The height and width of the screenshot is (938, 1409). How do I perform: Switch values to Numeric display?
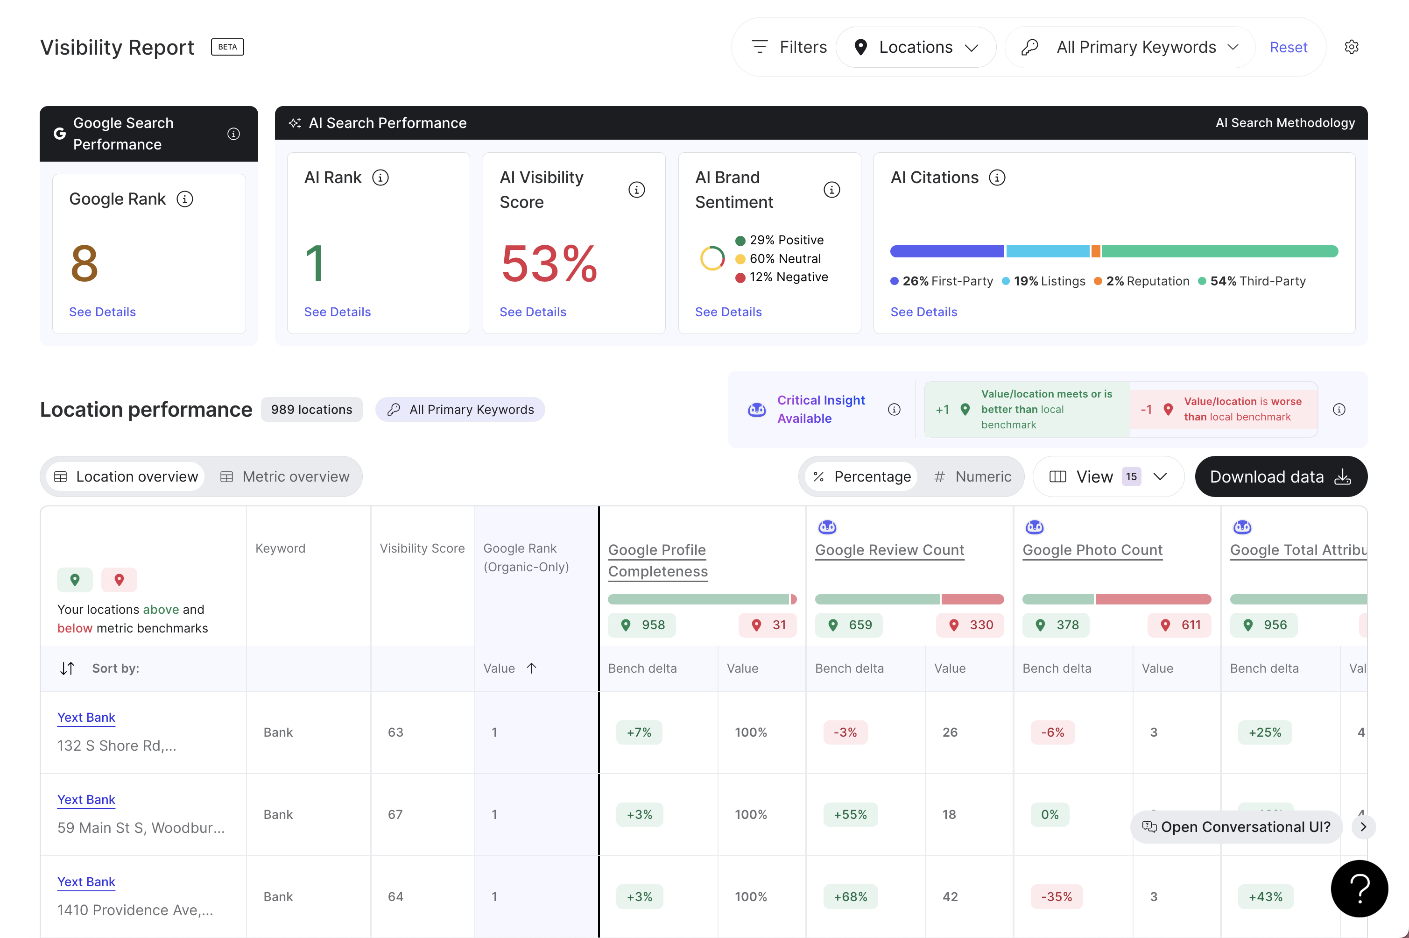tap(972, 476)
